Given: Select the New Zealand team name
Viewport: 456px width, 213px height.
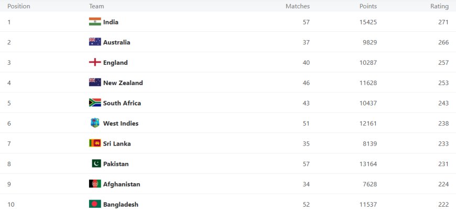Looking at the screenshot, I should [x=123, y=82].
